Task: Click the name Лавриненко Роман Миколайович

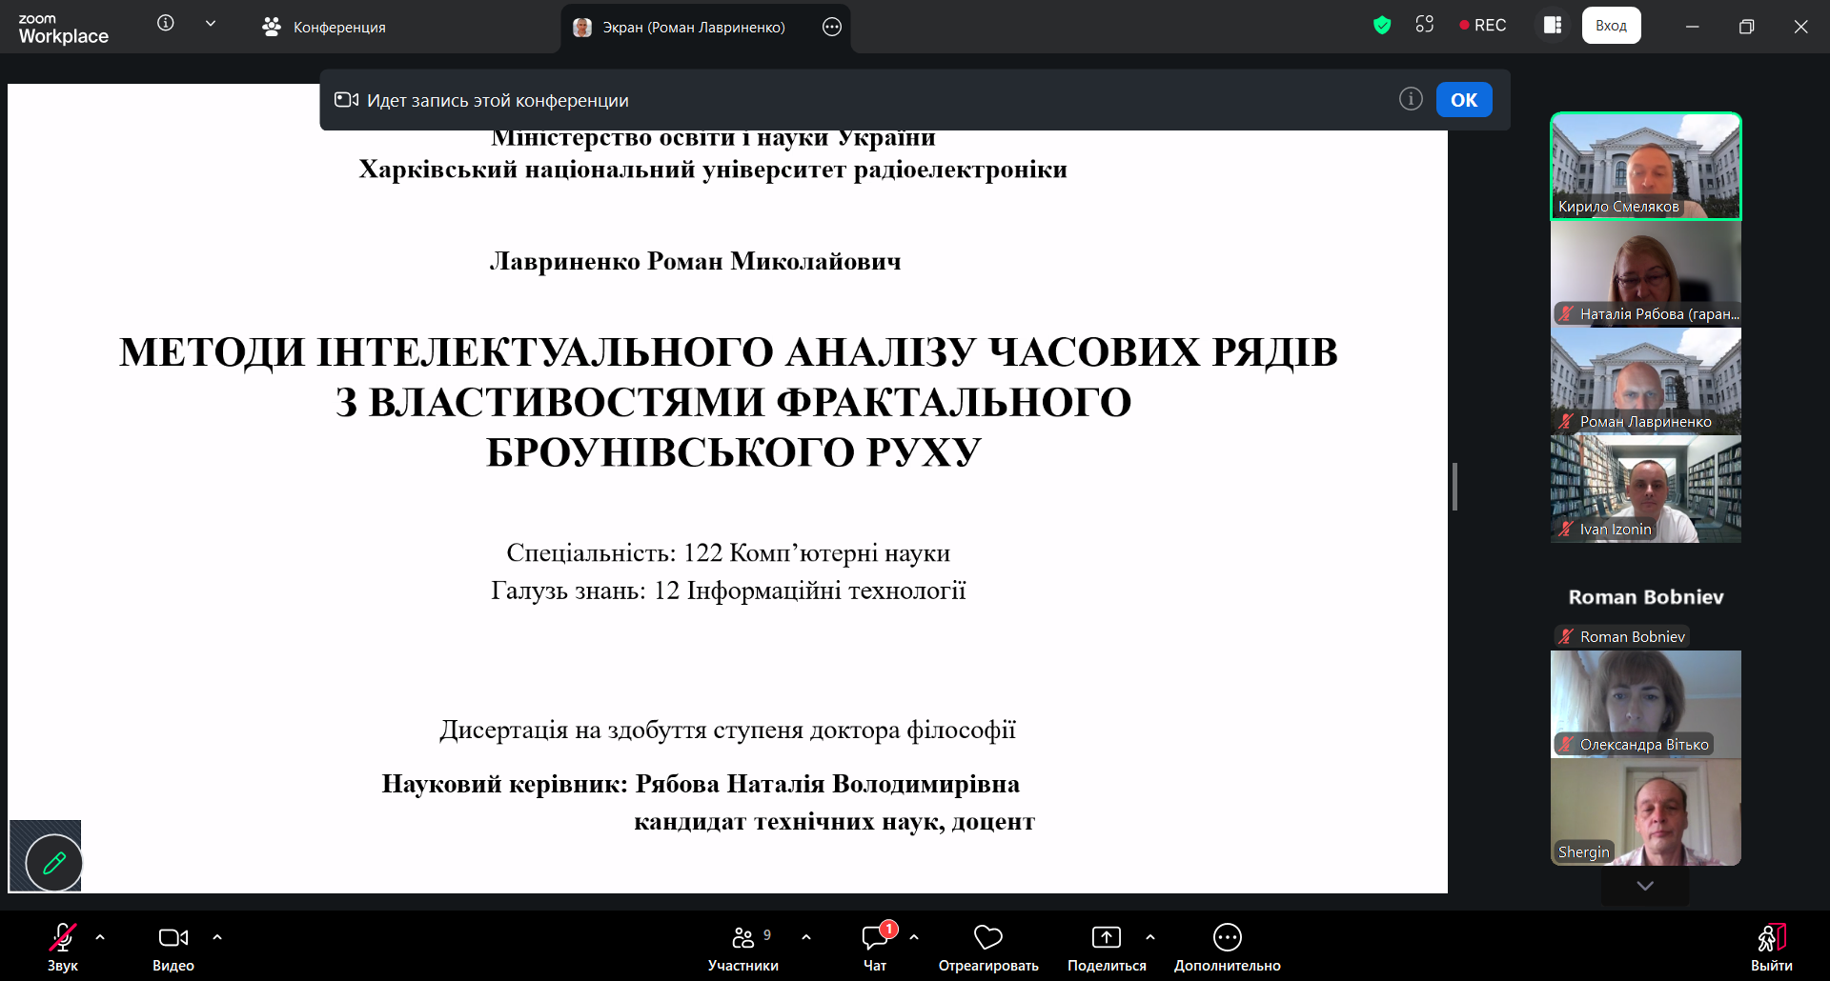Action: click(695, 261)
